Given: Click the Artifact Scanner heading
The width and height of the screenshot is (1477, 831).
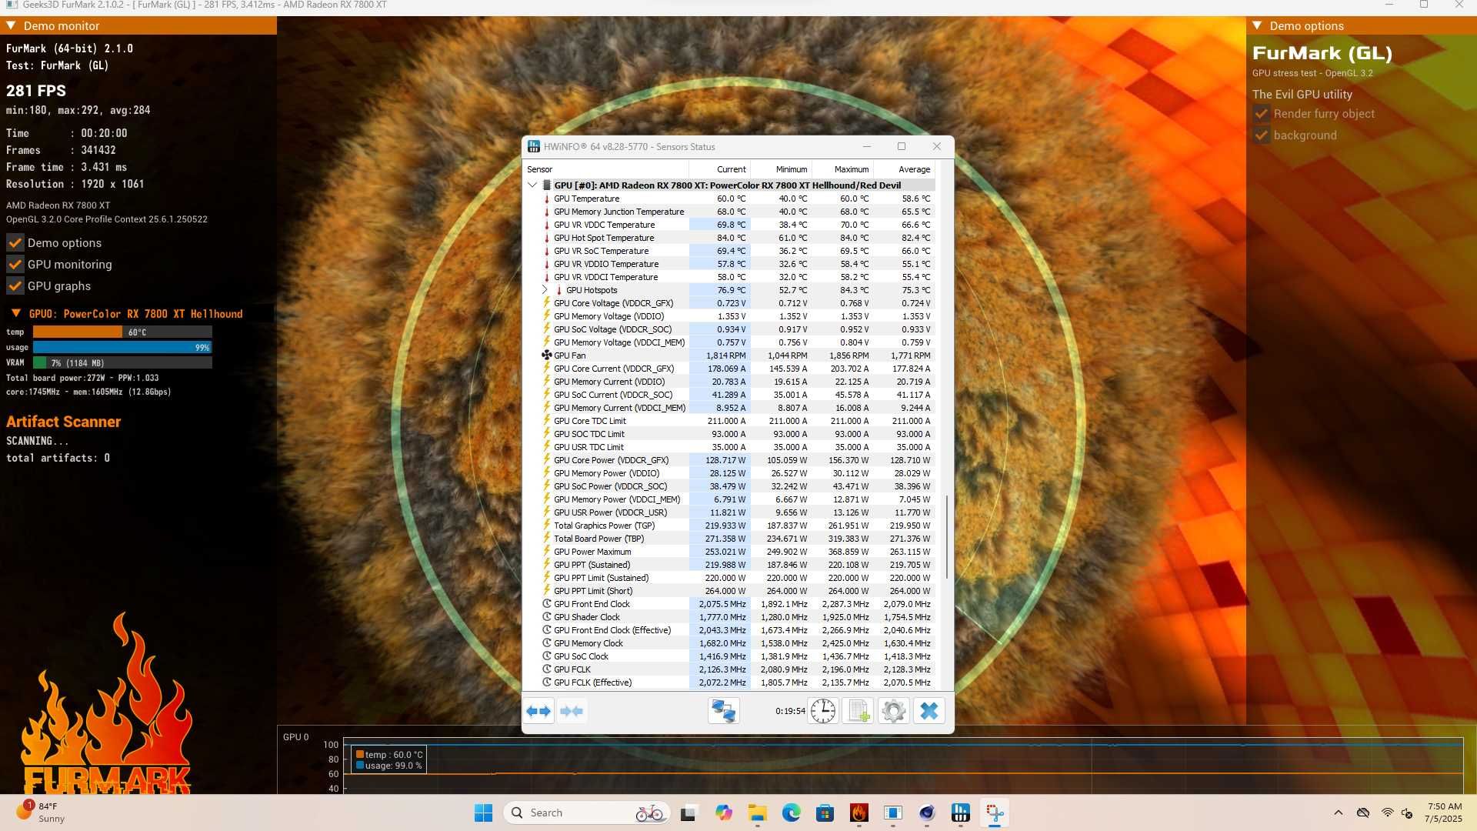Looking at the screenshot, I should pos(63,422).
